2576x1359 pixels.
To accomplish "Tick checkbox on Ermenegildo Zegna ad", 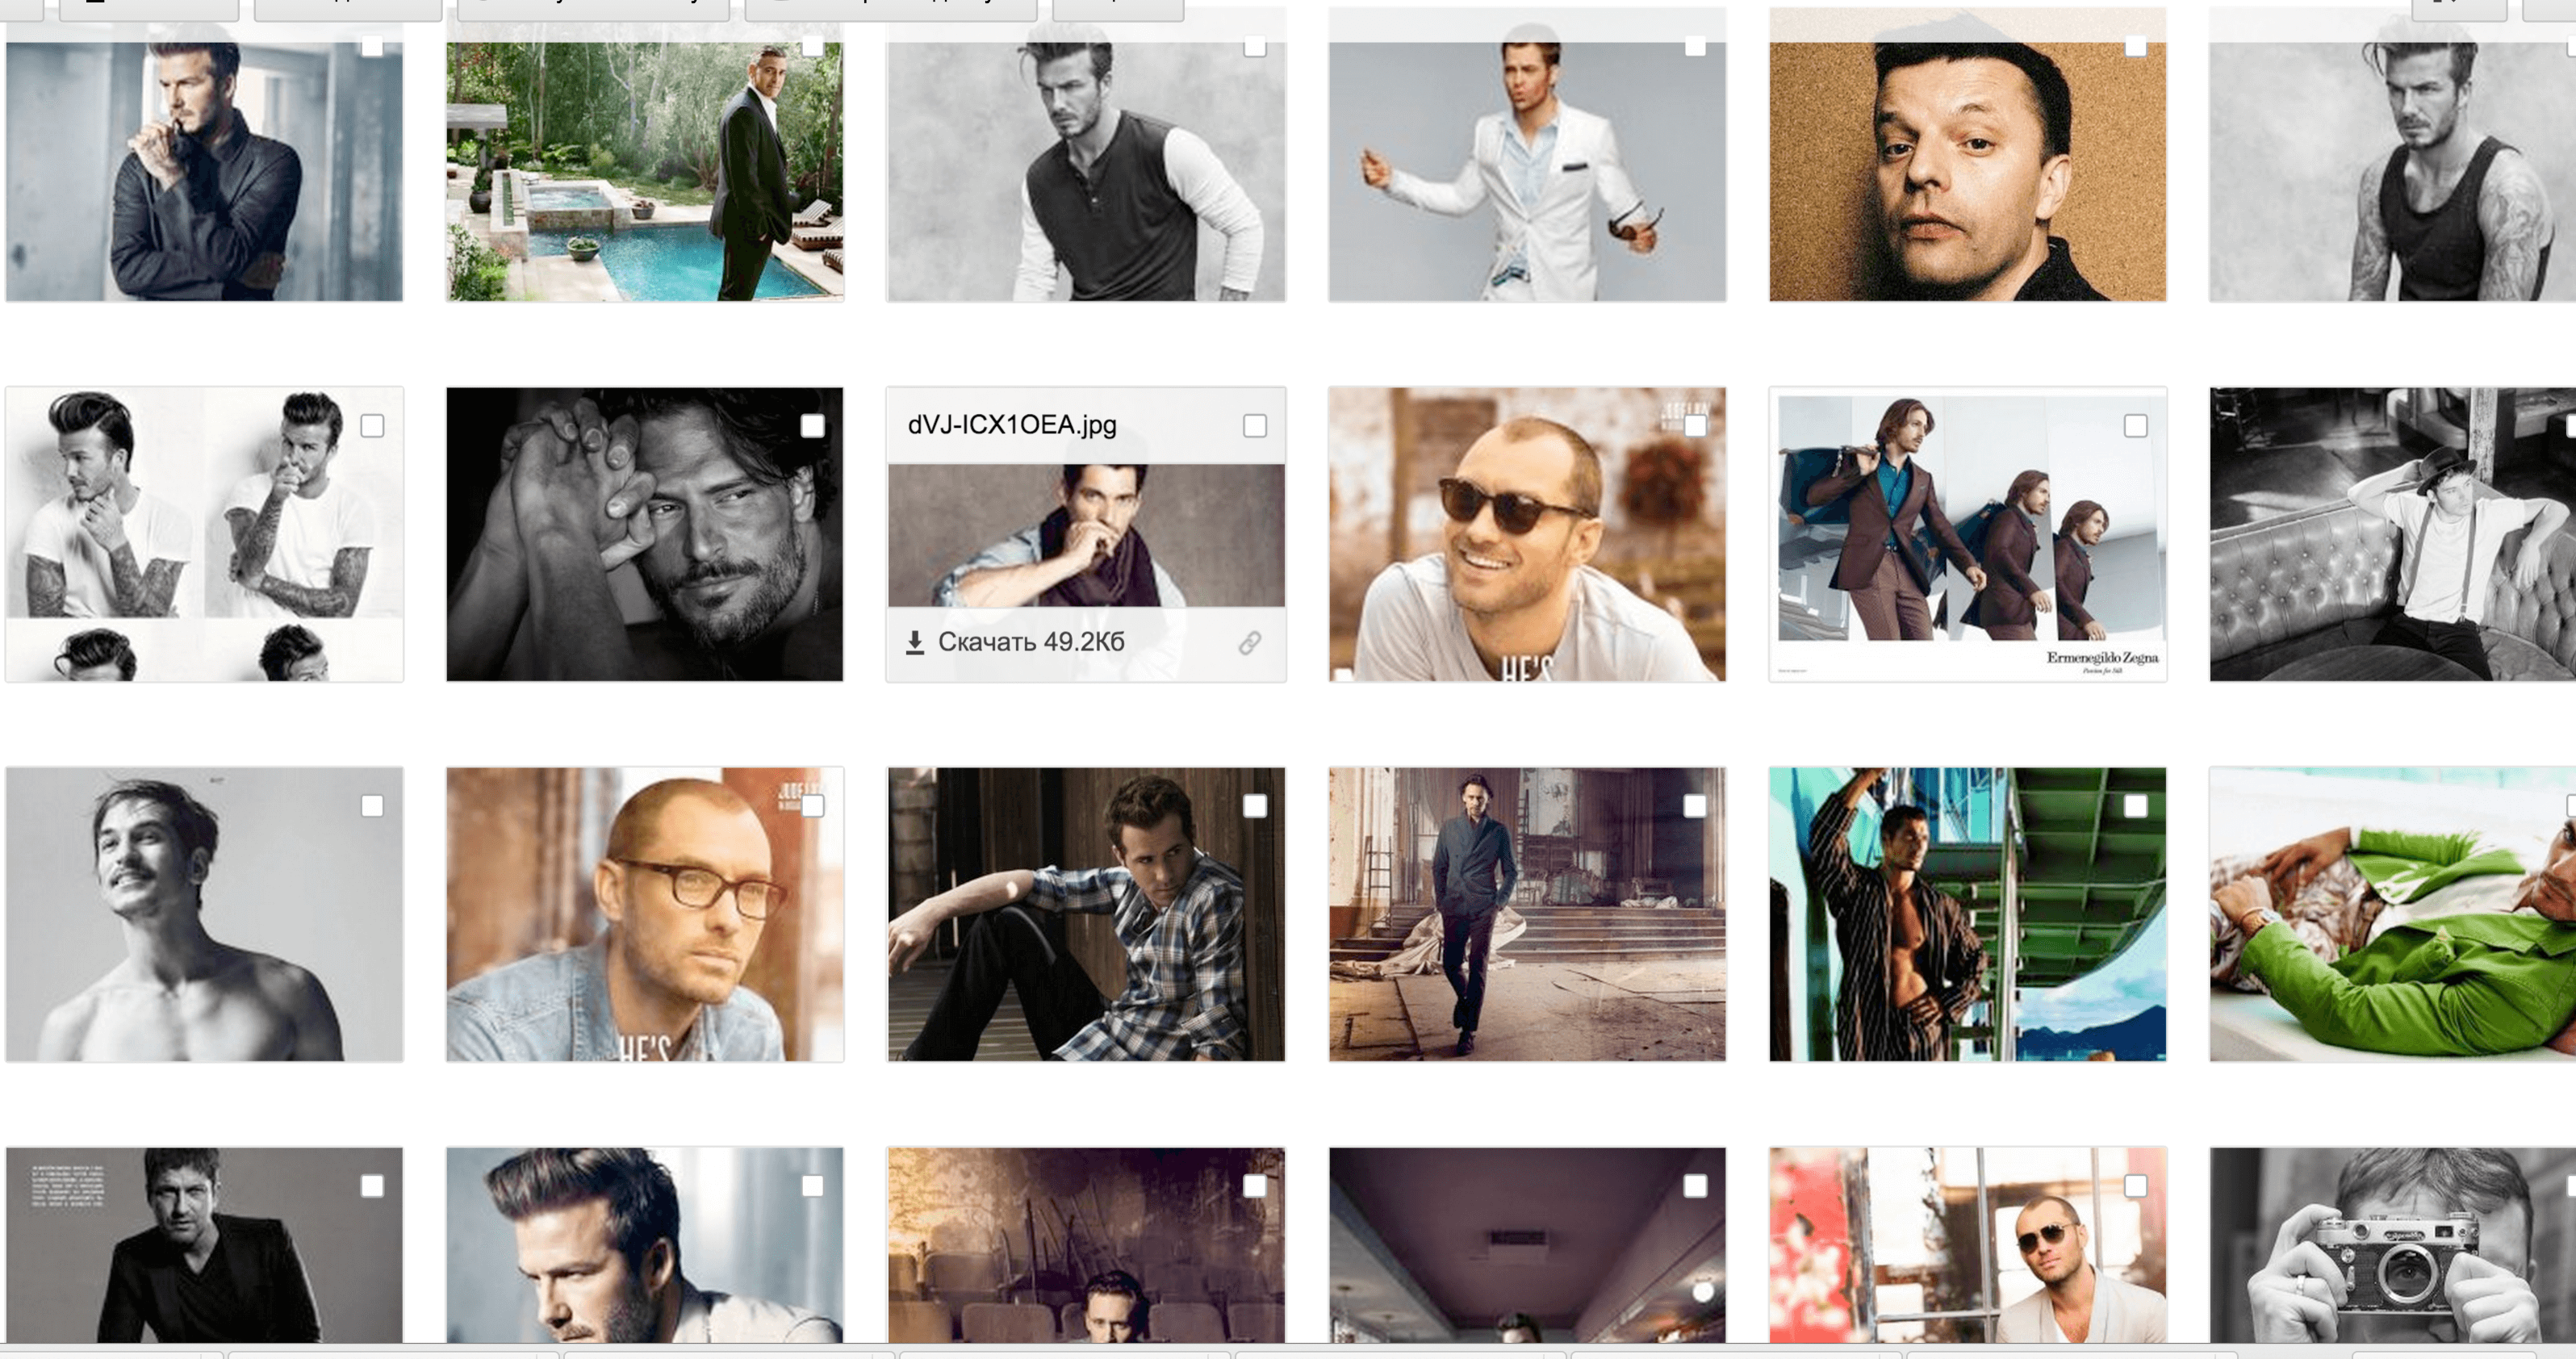I will pos(2135,426).
